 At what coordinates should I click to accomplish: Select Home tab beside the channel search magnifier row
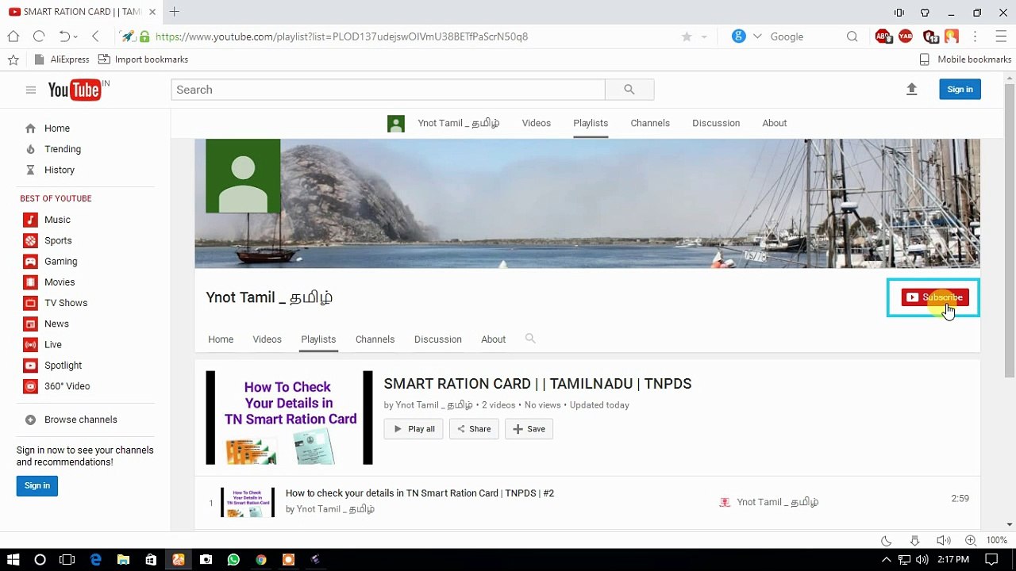tap(221, 339)
